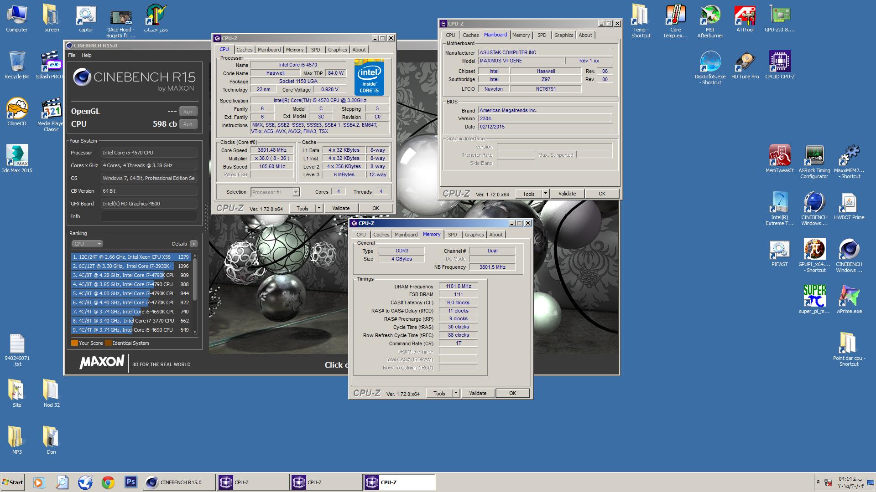Switch to CPU tab in Memory CPU-Z window
Screen dimensions: 876x492
(361, 235)
